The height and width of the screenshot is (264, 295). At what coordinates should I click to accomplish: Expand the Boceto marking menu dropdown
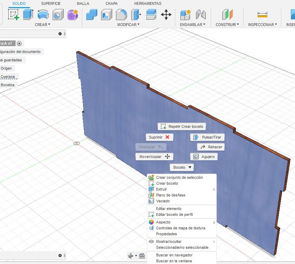[x=182, y=167]
